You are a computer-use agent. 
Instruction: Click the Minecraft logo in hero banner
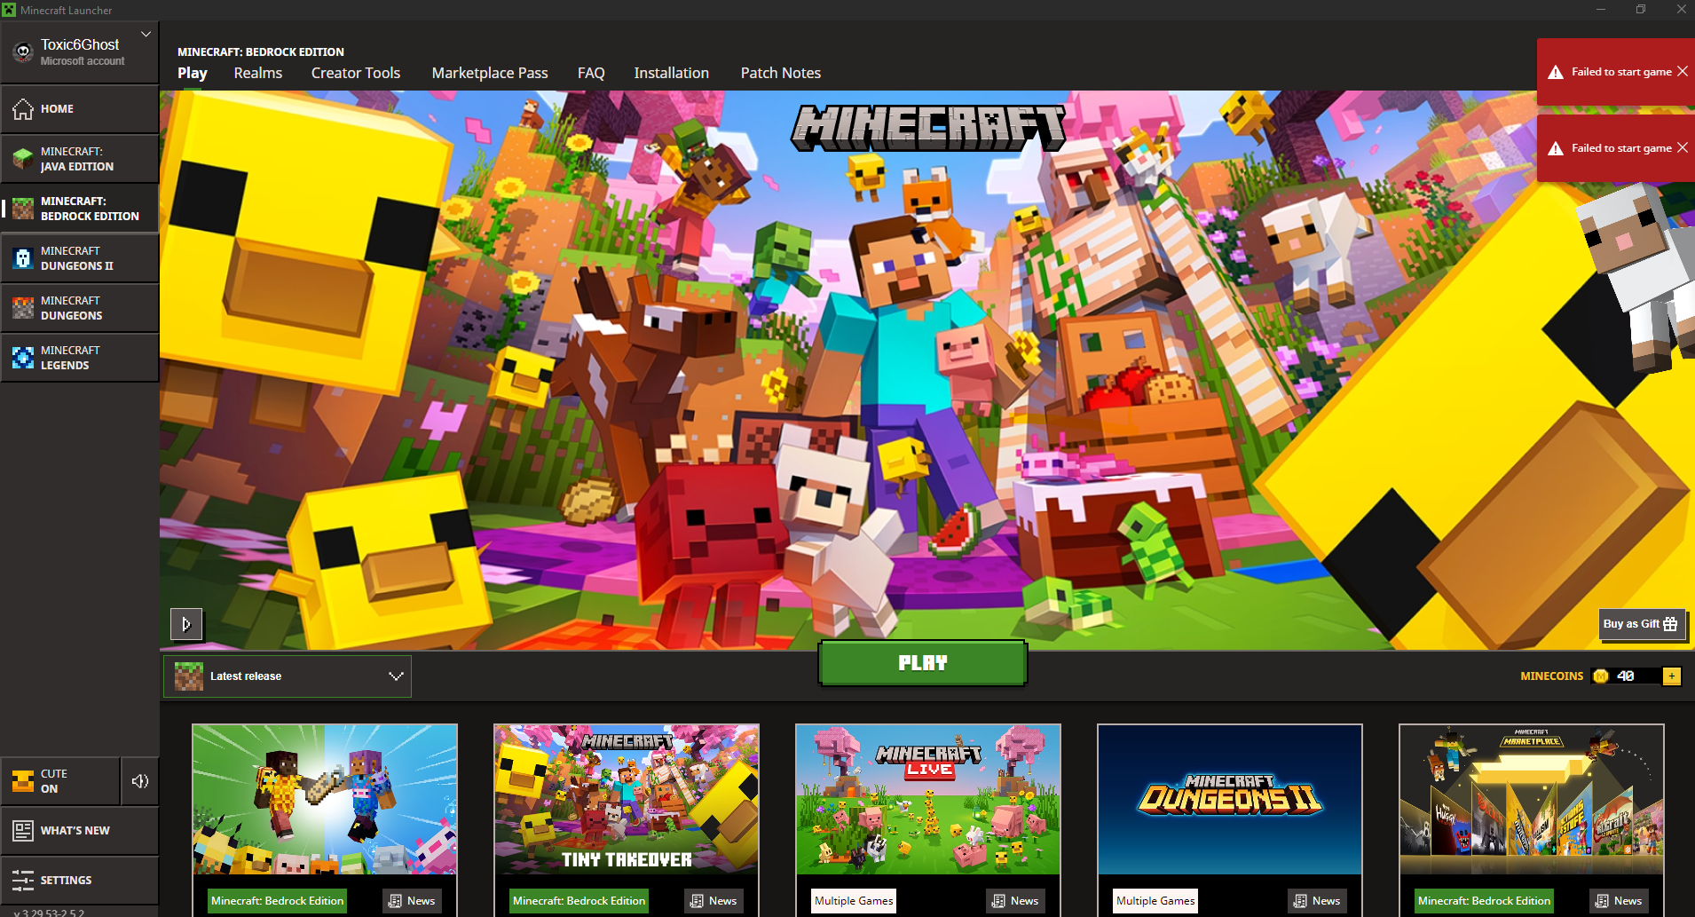(928, 128)
